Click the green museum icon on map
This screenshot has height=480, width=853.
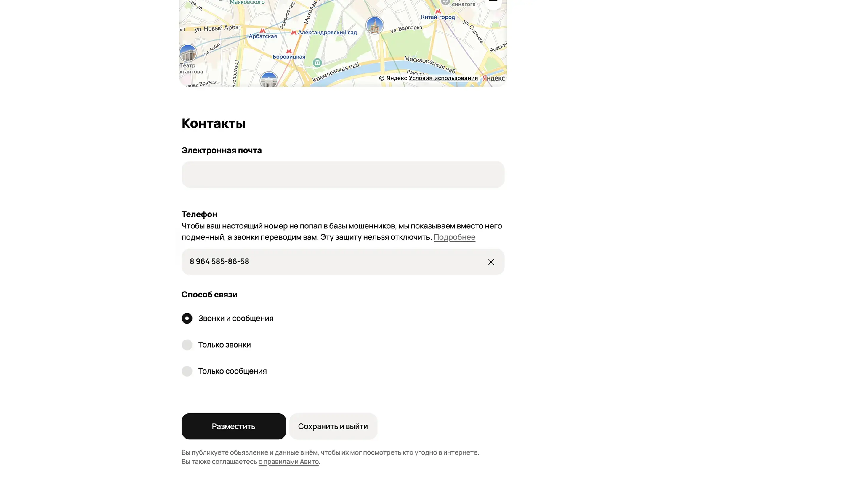click(317, 63)
